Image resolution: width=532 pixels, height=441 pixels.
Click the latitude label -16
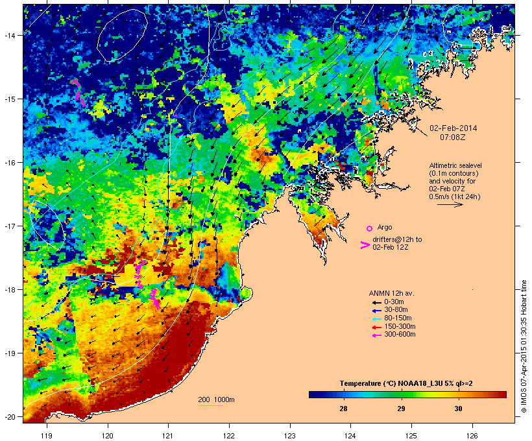pyautogui.click(x=10, y=163)
